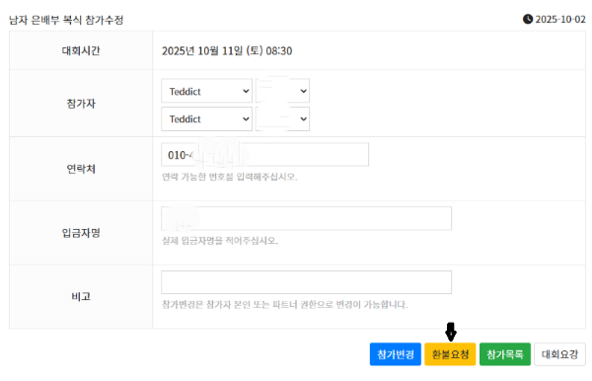Screen dimensions: 592x381
Task: Focus the 입금자명 input field
Action: point(306,218)
